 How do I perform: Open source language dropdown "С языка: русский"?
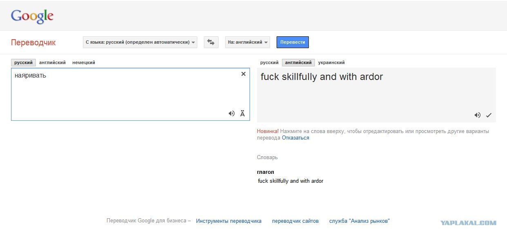(x=140, y=42)
